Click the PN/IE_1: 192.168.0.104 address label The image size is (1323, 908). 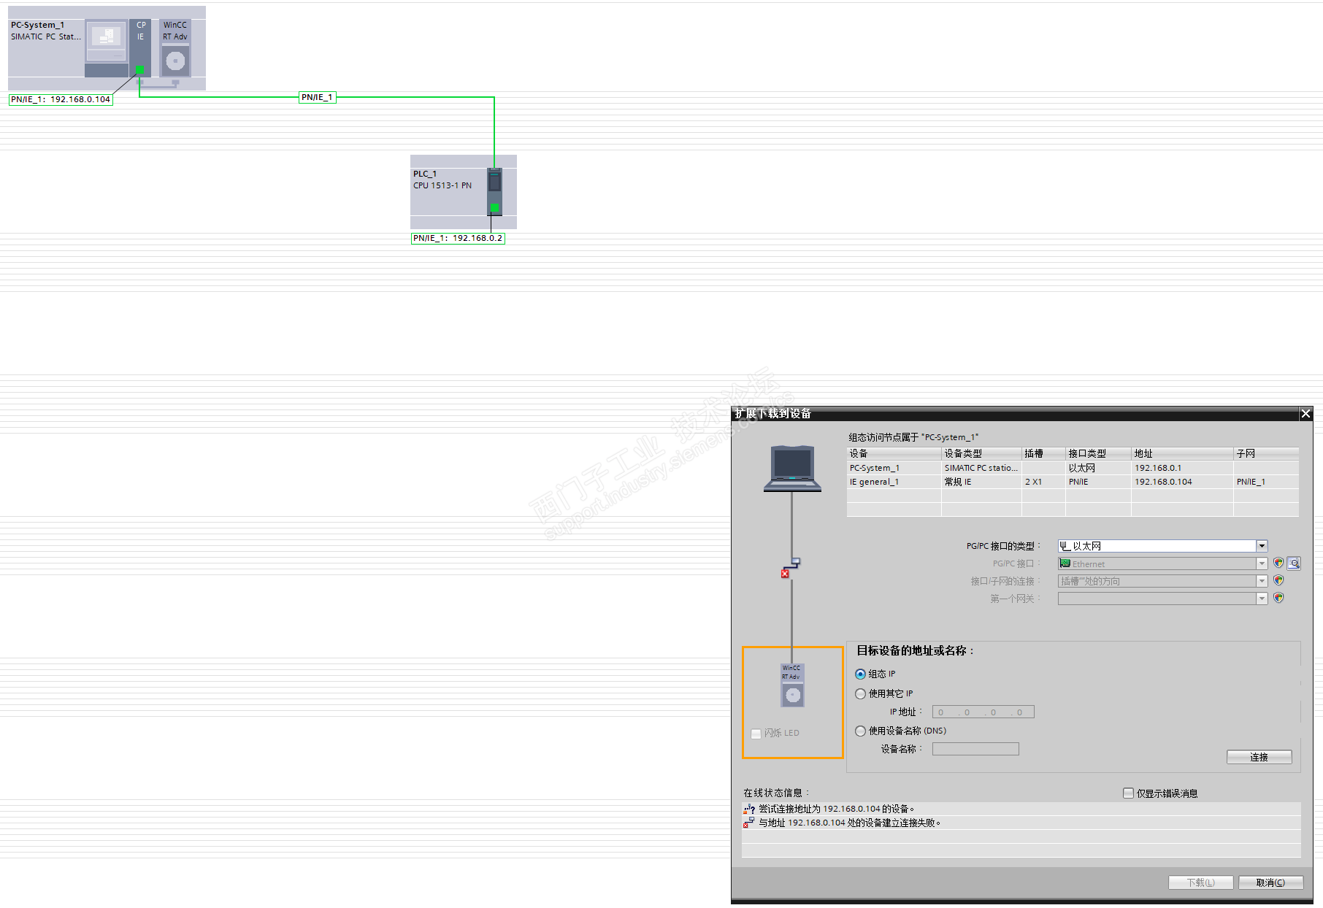(x=61, y=99)
